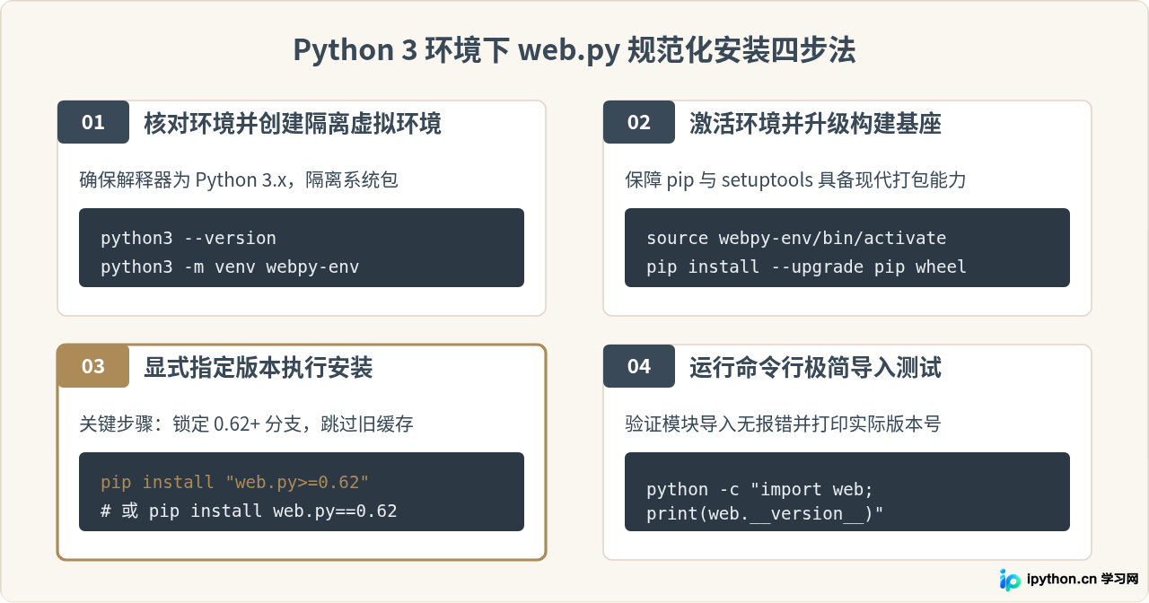The image size is (1149, 603).
Task: Click heading "激活环境并升级构建基座"
Action: 815,123
